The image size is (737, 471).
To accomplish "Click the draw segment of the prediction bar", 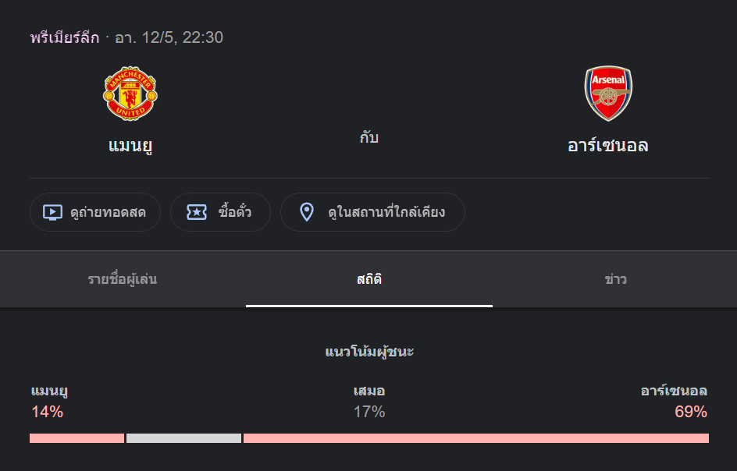I will pos(183,438).
